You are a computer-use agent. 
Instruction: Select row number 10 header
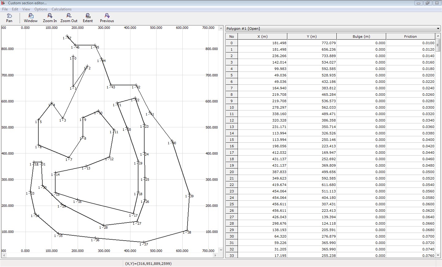(231, 107)
